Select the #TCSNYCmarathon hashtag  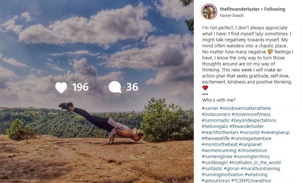[x=251, y=181]
